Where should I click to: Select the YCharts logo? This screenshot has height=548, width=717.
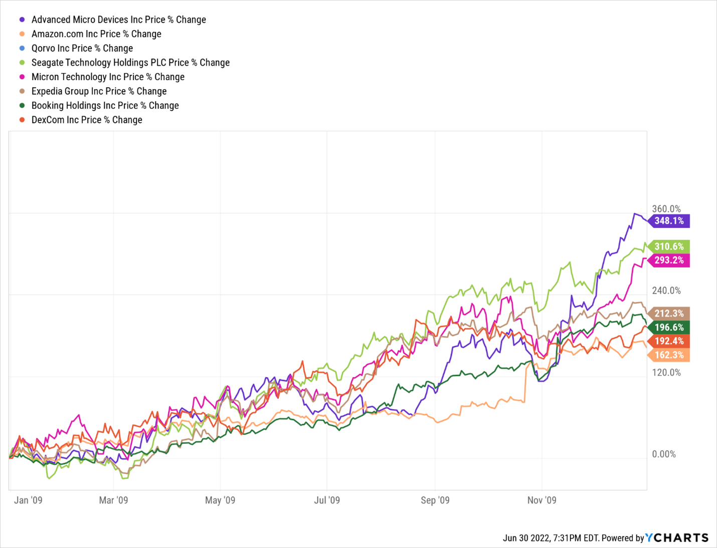pyautogui.click(x=677, y=537)
